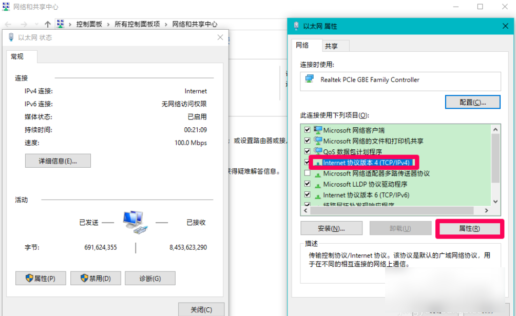Click the 详细信息(E) button
The height and width of the screenshot is (316, 516).
(x=58, y=161)
